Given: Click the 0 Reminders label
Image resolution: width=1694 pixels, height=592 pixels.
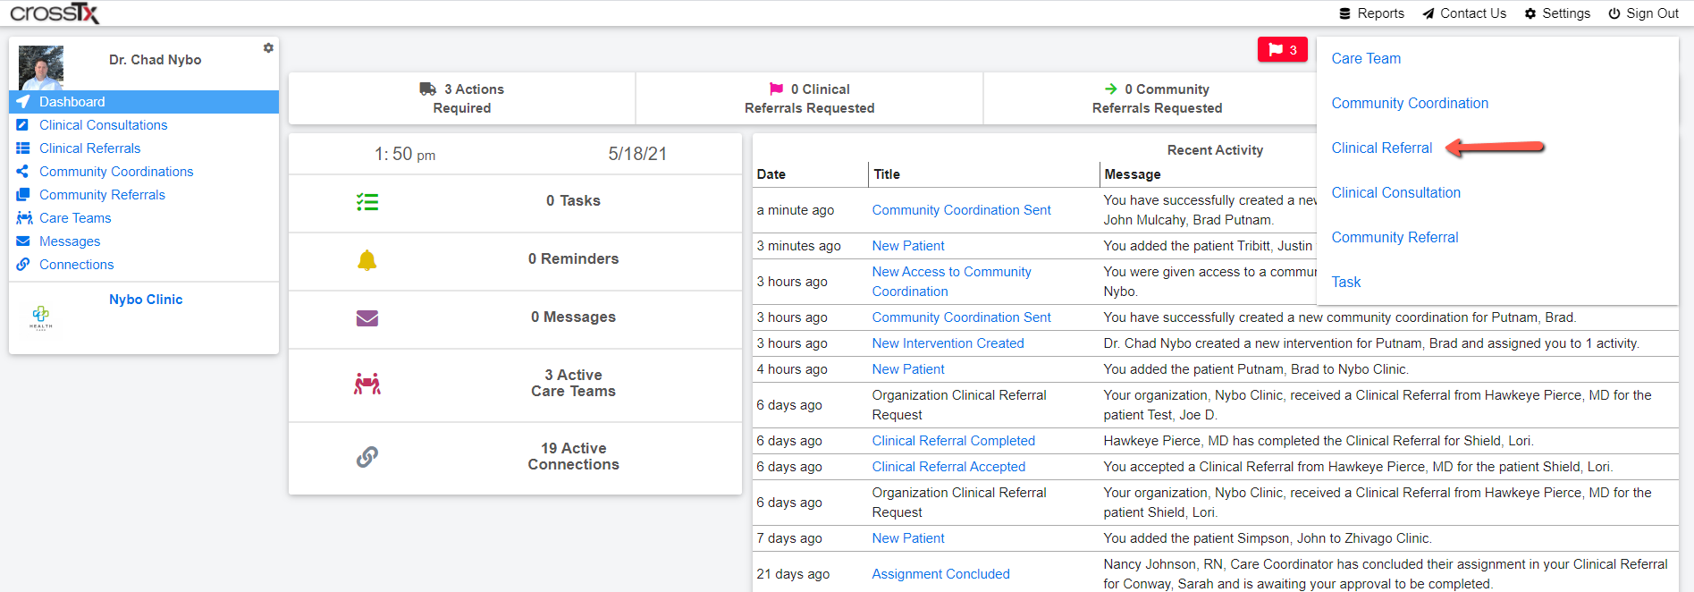Looking at the screenshot, I should pos(573,259).
